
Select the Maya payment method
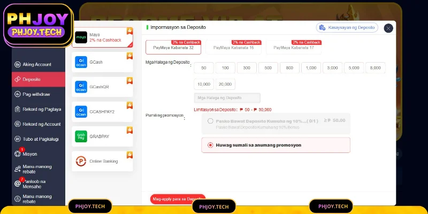[x=102, y=37]
